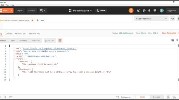The width and height of the screenshot is (179, 100).
Task: Open the notifications bell
Action: tap(149, 11)
